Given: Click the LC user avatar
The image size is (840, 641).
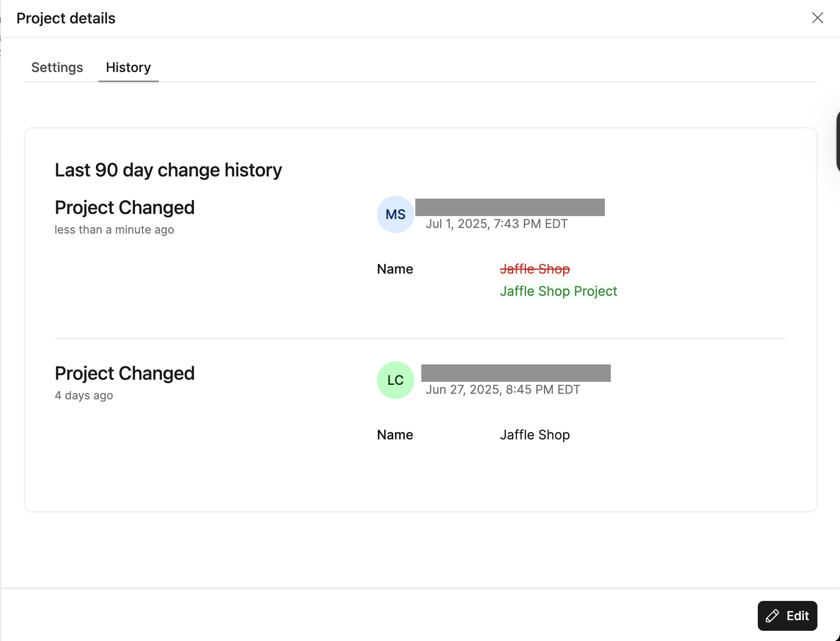Looking at the screenshot, I should click(395, 380).
